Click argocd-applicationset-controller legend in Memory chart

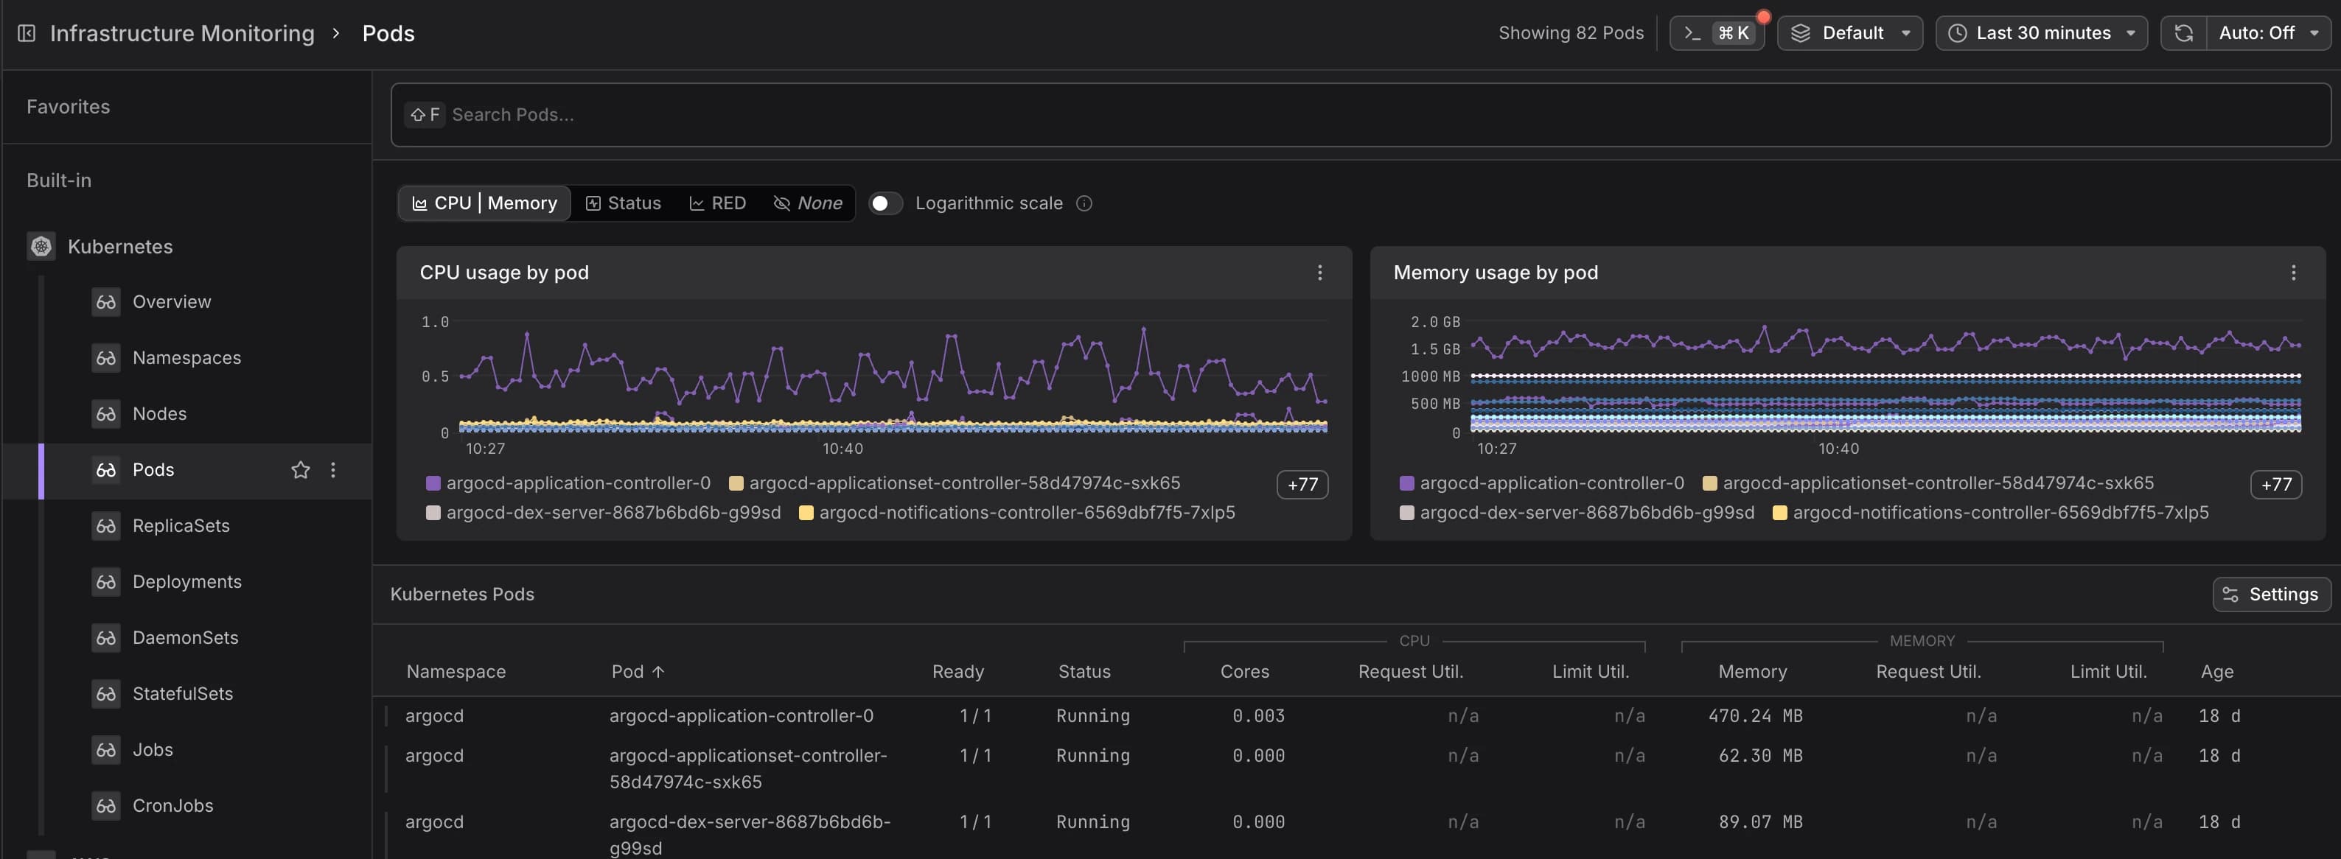[x=1927, y=484]
